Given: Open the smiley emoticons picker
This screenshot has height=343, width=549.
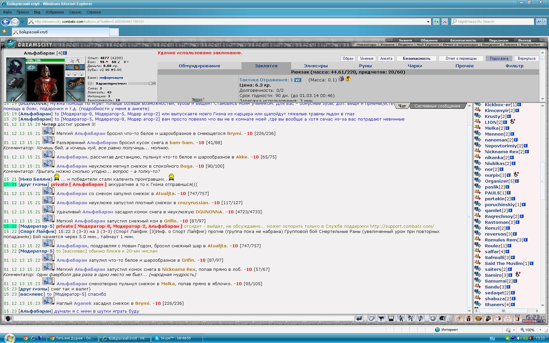Looking at the screenshot, I should tap(433, 318).
